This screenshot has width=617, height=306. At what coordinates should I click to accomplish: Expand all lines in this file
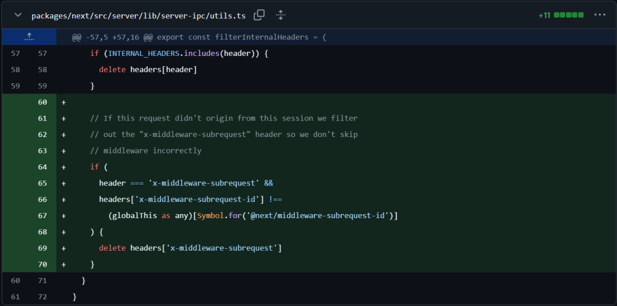(x=281, y=15)
